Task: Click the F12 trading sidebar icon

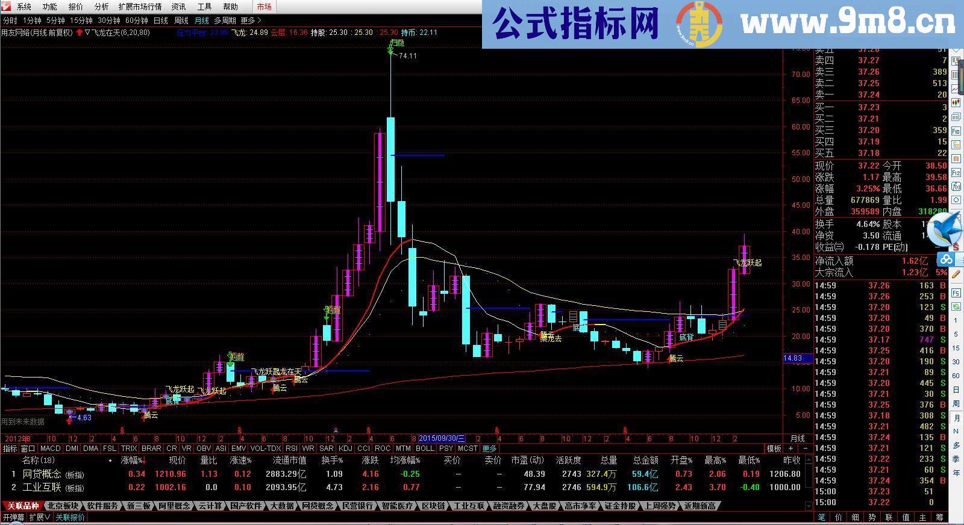Action: [x=956, y=172]
